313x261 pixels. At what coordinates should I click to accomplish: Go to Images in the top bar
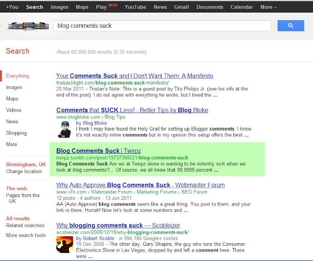pyautogui.click(x=59, y=7)
